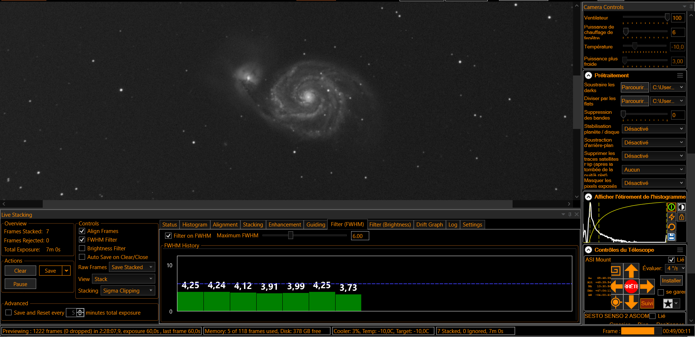Move the mount right with the right arrow
The height and width of the screenshot is (337, 695).
click(647, 286)
